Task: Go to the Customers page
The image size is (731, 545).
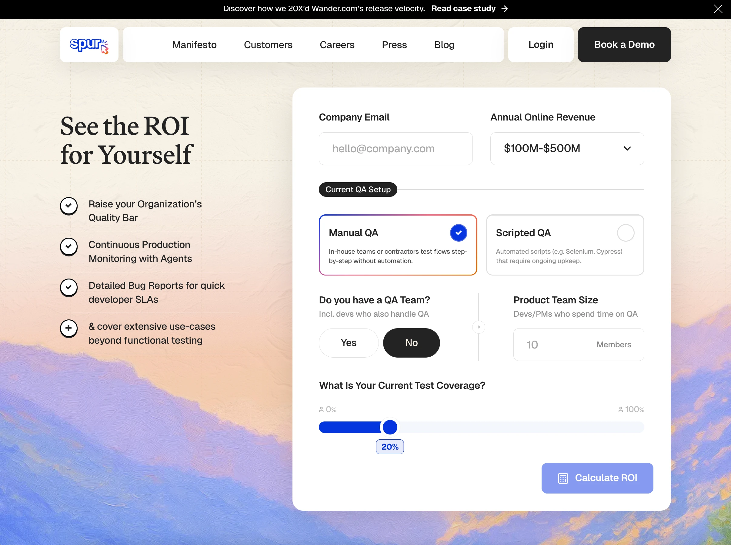Action: coord(268,45)
